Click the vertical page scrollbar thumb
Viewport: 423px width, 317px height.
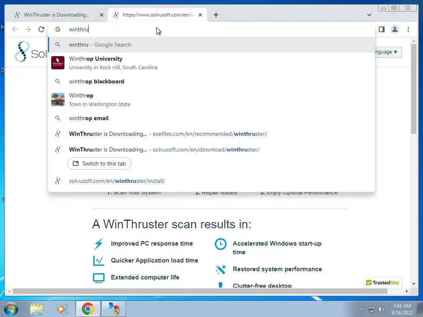413,89
